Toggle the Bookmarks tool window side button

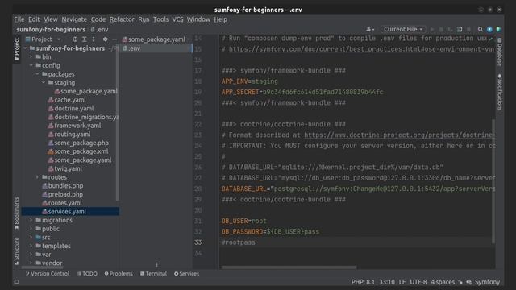click(16, 213)
